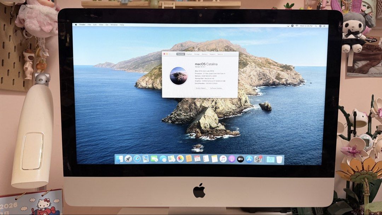Open Notes yellow pad icon in Dock

[x=215, y=159]
